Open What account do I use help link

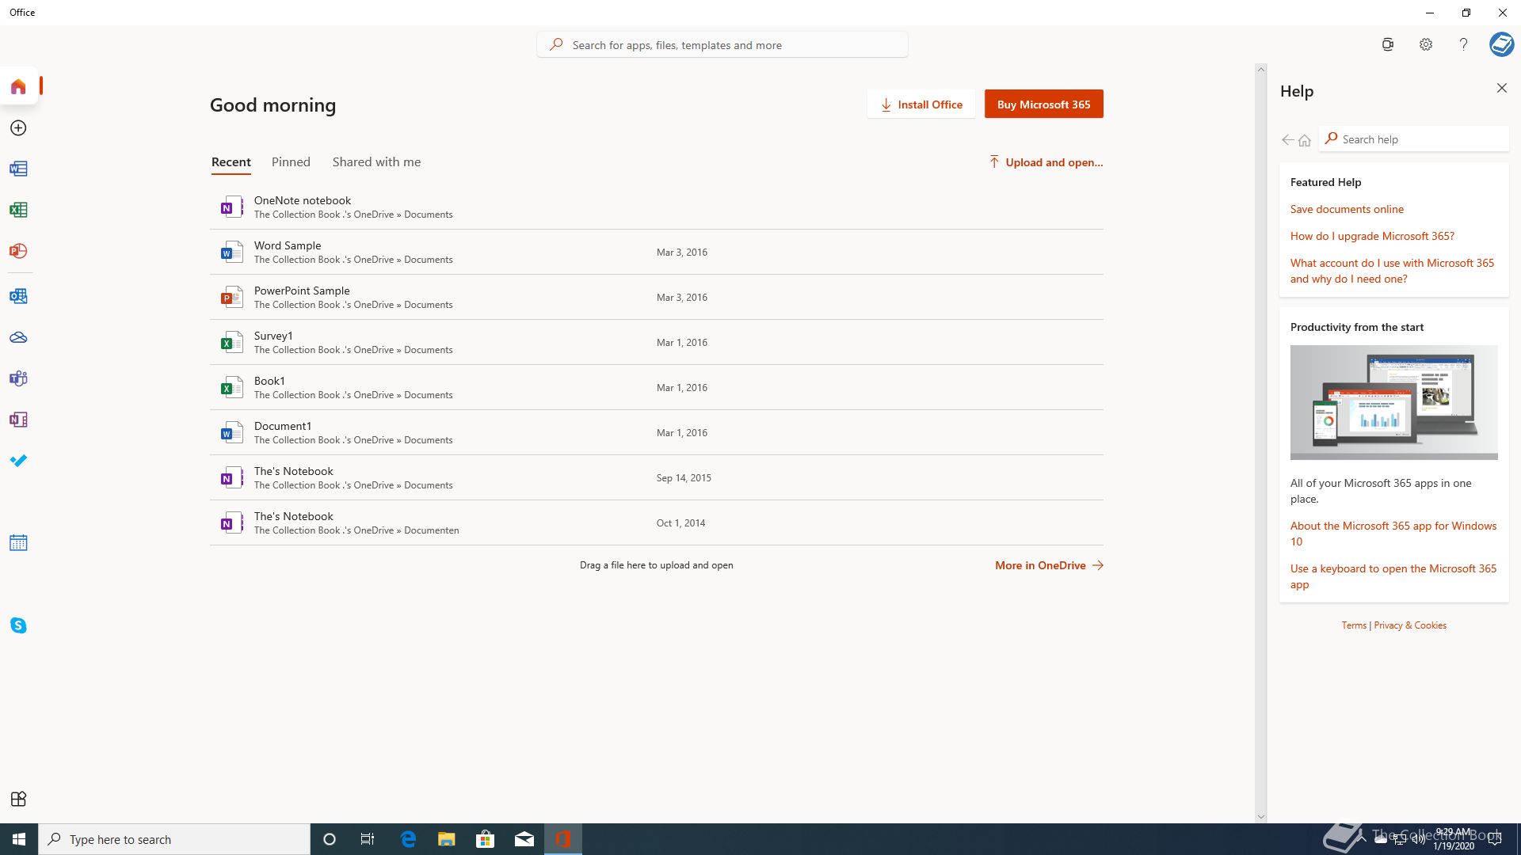pyautogui.click(x=1392, y=271)
